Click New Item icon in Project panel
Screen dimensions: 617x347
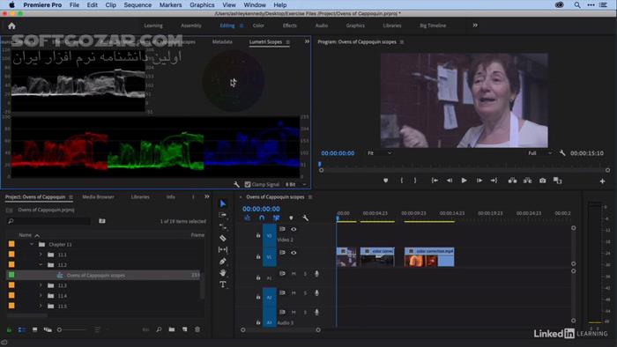184,329
